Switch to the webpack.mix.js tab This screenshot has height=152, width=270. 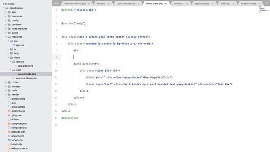(248, 3)
